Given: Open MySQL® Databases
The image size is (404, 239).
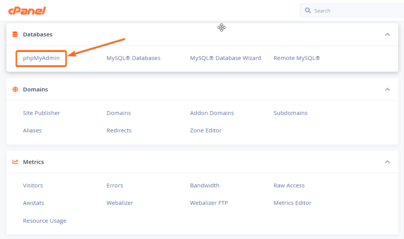Looking at the screenshot, I should (x=134, y=58).
